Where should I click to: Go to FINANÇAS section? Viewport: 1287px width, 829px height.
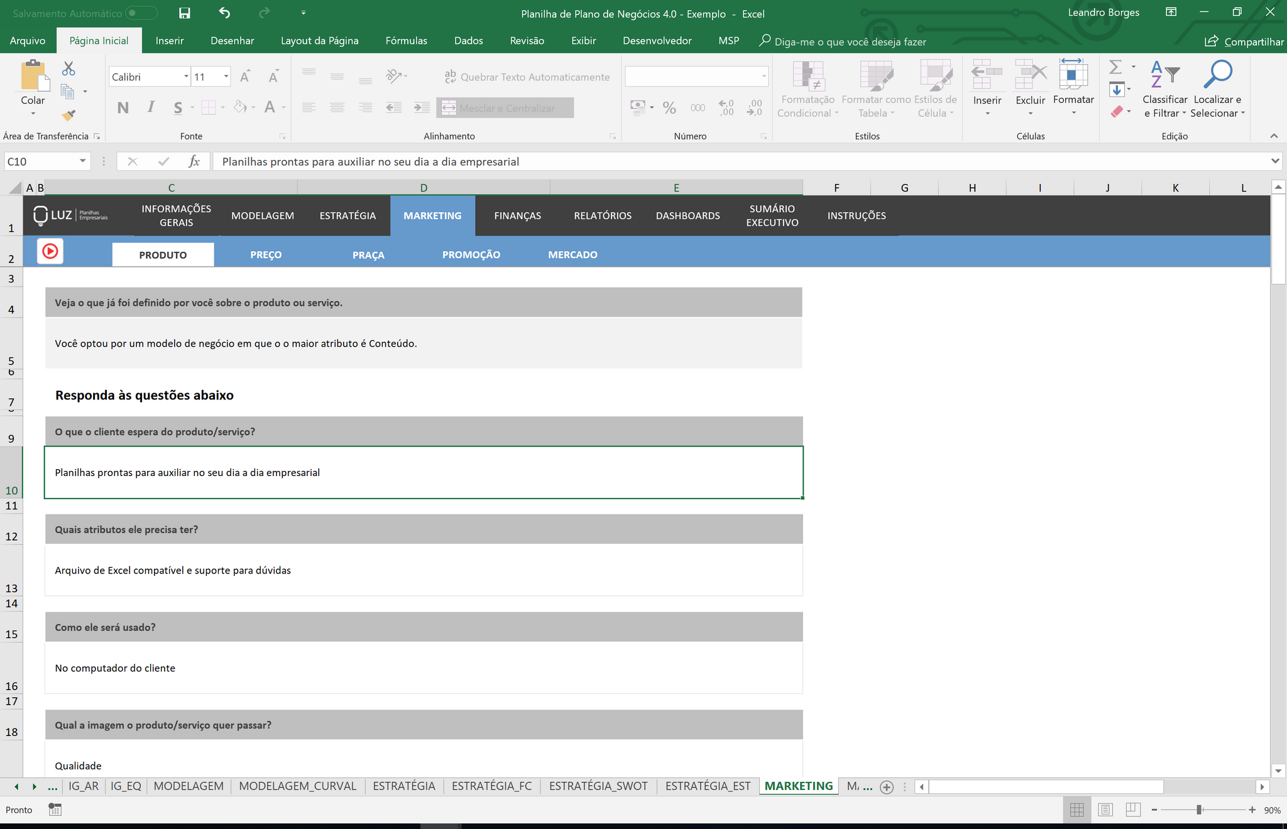(x=518, y=215)
